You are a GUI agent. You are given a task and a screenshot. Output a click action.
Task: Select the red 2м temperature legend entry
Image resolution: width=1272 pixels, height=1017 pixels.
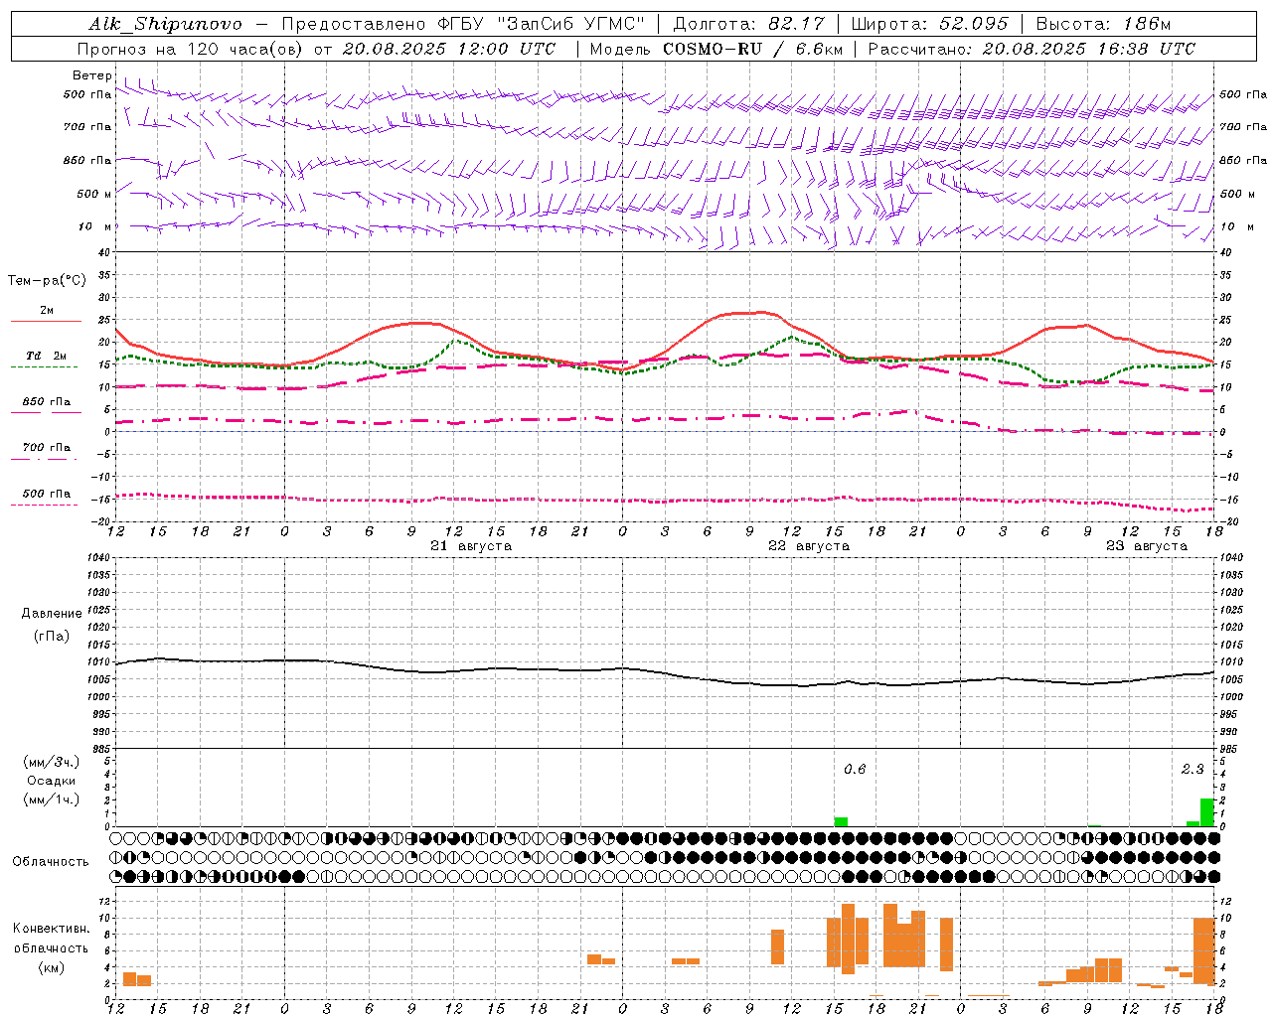[x=46, y=314]
